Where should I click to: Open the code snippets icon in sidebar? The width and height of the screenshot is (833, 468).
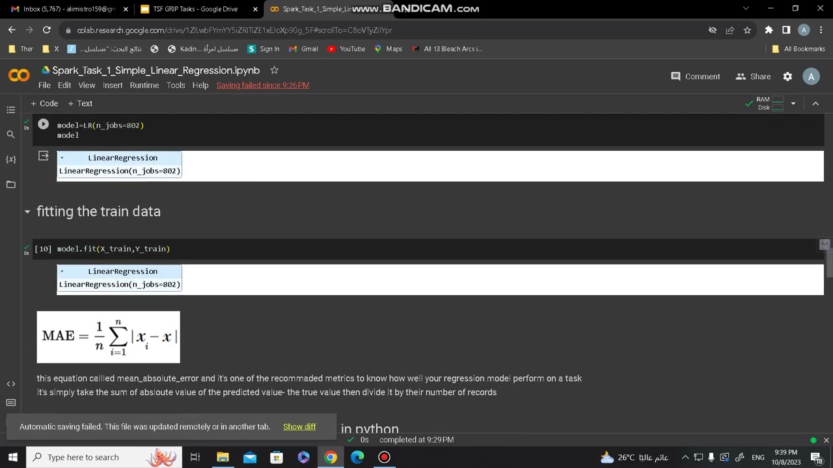(x=10, y=384)
